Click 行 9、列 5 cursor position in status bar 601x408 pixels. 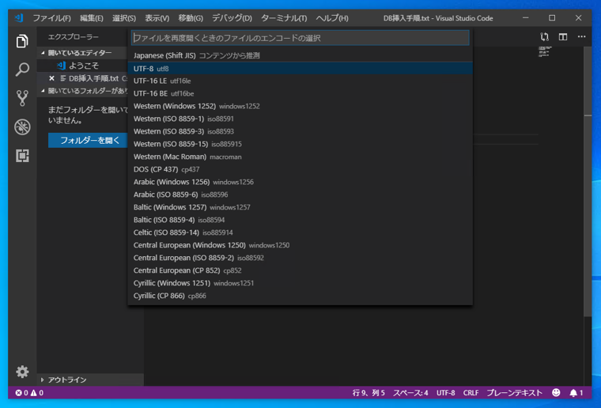369,393
